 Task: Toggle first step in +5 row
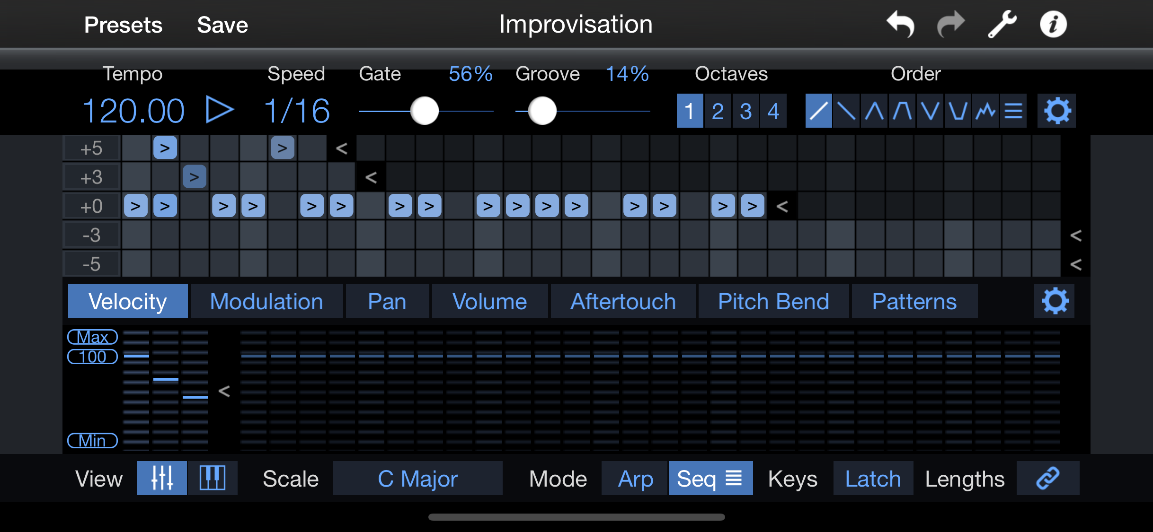136,148
